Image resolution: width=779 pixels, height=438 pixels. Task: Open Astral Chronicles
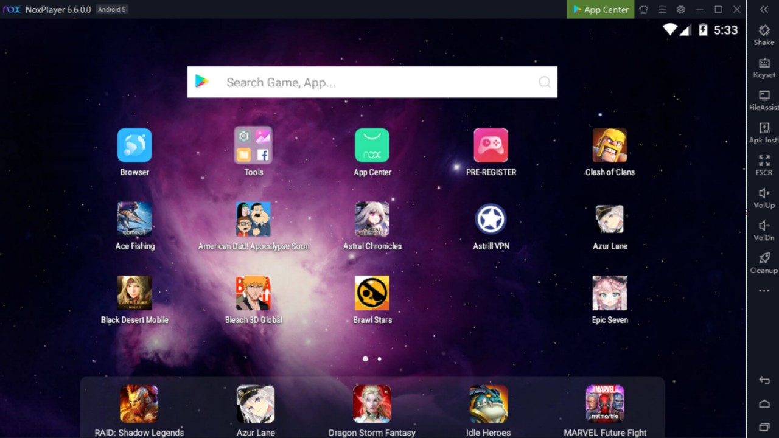pyautogui.click(x=372, y=219)
